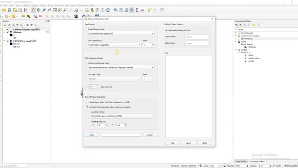Click black swatch under b_DEM_20cm layer

[11, 44]
